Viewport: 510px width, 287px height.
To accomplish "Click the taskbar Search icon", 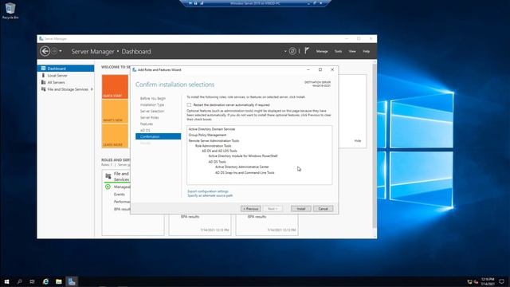I will 19,281.
